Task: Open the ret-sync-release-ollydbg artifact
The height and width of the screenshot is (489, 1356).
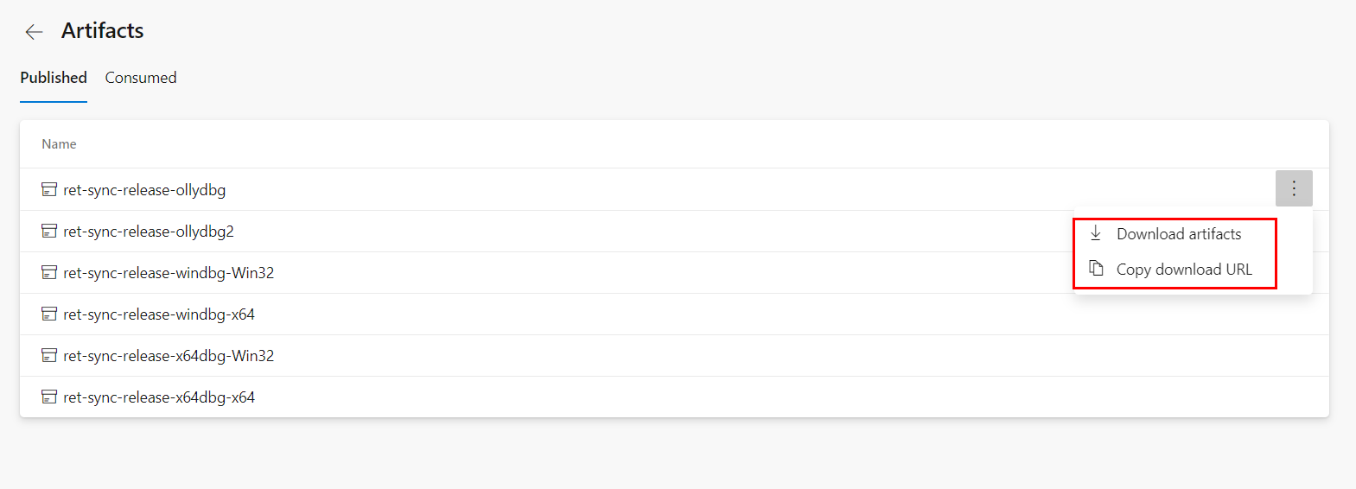Action: coord(144,190)
